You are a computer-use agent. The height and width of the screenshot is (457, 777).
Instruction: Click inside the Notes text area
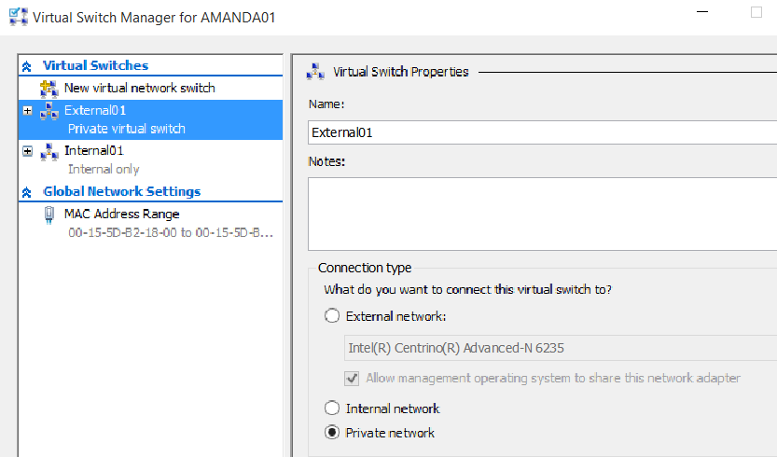tap(541, 214)
